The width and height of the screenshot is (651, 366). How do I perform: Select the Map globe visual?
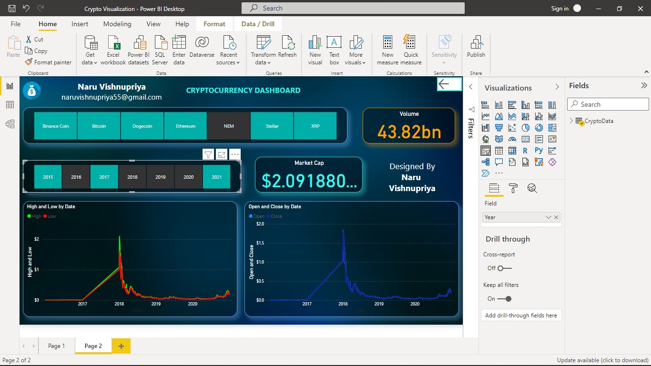(486, 139)
